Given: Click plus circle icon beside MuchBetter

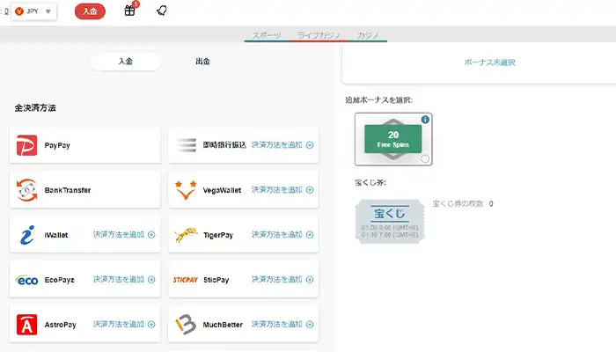Looking at the screenshot, I should click(310, 324).
